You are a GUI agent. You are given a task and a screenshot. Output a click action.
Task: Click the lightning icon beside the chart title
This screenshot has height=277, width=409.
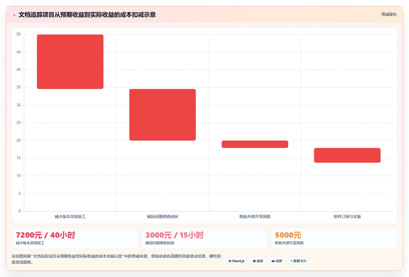click(x=14, y=15)
